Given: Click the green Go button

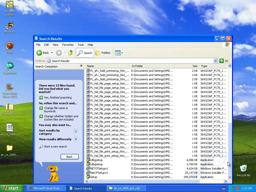Looking at the screenshot, I should pos(224,61).
